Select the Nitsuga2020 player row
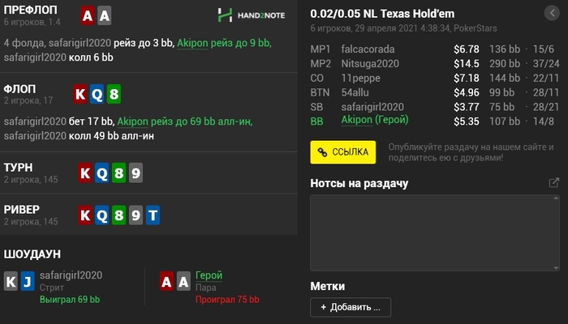 click(x=434, y=64)
